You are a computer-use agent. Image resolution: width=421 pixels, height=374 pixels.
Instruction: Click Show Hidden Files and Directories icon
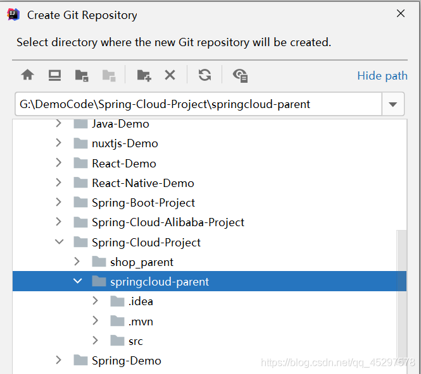pyautogui.click(x=240, y=76)
